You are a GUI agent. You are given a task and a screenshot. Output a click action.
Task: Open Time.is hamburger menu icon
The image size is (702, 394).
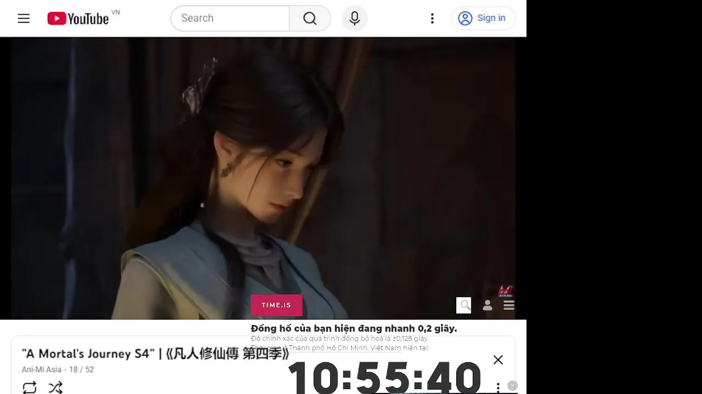(x=509, y=305)
